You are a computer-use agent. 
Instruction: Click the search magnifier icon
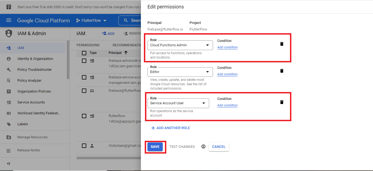(126, 20)
